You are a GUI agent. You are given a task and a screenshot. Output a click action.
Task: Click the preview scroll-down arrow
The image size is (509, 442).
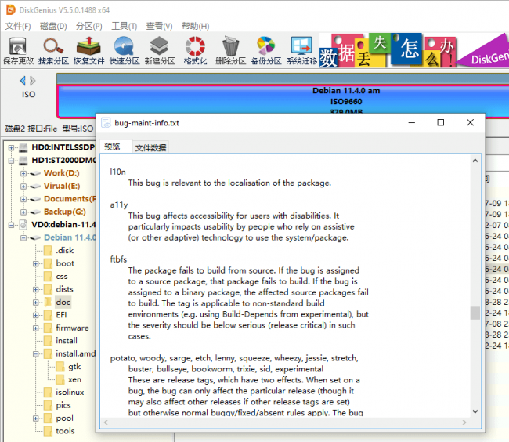(475, 411)
